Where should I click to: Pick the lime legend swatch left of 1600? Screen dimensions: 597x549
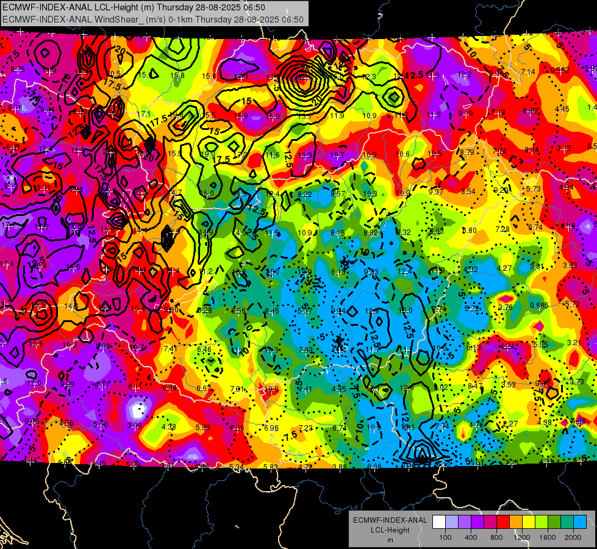(542, 522)
